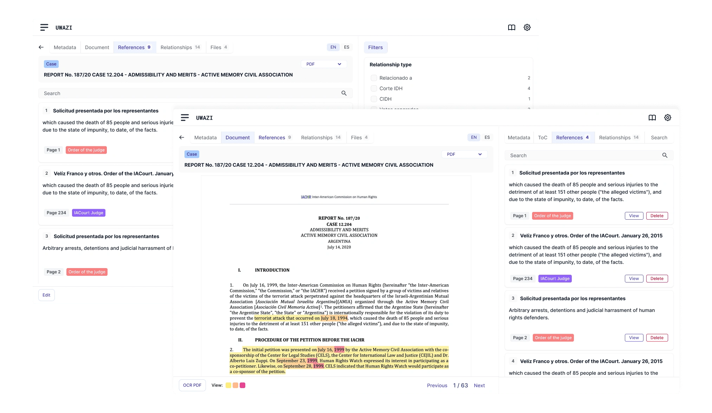Open the Uwazi hamburger menu

click(x=44, y=27)
